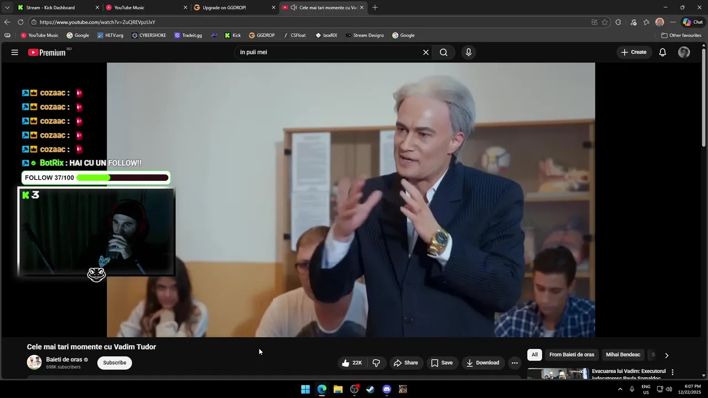
Task: Close the GGDROP tab
Action: [273, 8]
